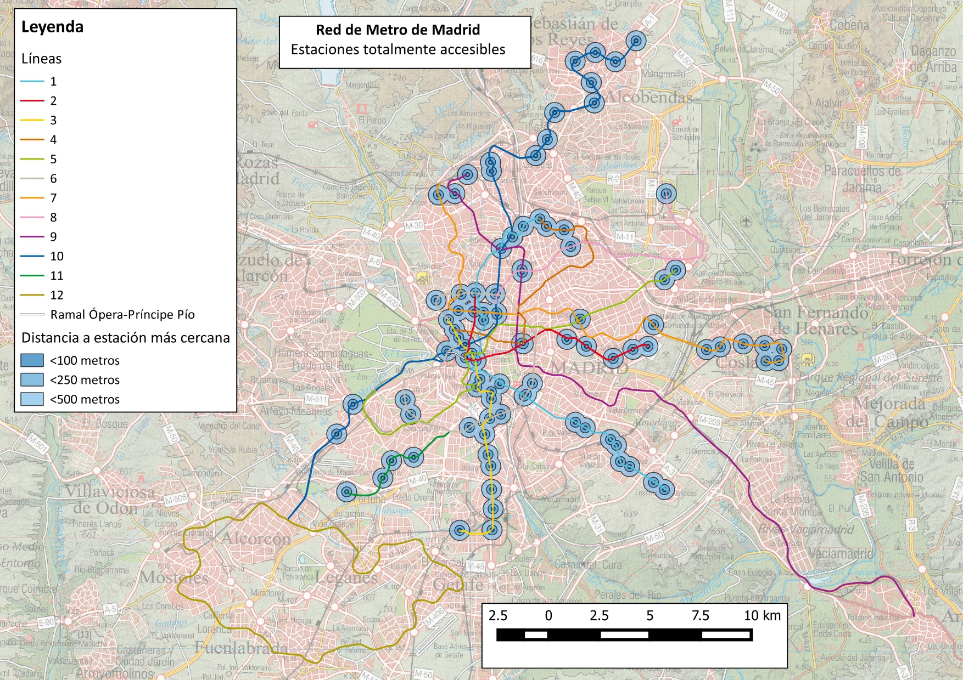The height and width of the screenshot is (680, 963).
Task: Select the 'Estaciones totalmente accesibles' subtitle text
Action: (x=397, y=49)
